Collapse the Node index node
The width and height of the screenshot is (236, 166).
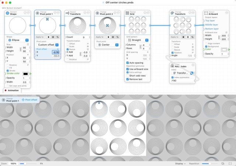click(x=193, y=65)
